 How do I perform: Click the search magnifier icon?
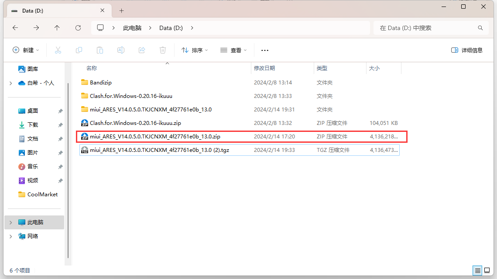[x=480, y=28]
